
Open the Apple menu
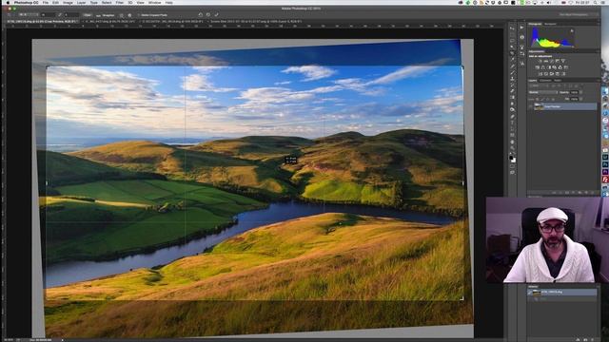coord(8,3)
